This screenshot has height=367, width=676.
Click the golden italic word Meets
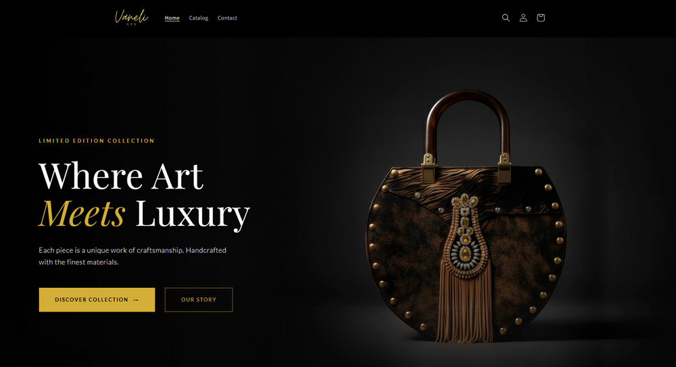coord(82,213)
